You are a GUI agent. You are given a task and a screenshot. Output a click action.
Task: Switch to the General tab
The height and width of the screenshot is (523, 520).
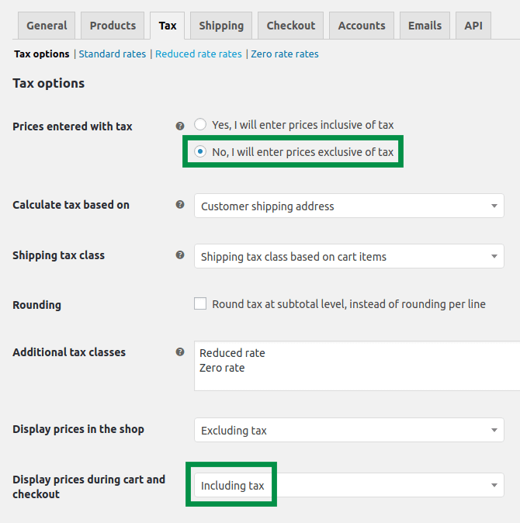tap(47, 26)
